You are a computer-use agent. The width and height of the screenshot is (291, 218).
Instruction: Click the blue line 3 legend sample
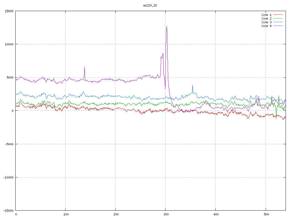[278, 22]
